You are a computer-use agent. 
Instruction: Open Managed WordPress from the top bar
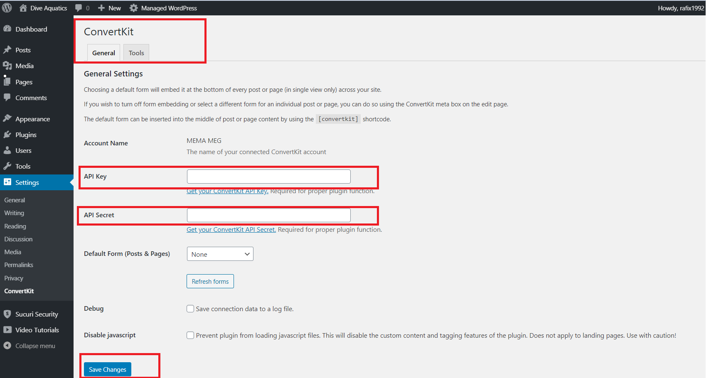(163, 7)
